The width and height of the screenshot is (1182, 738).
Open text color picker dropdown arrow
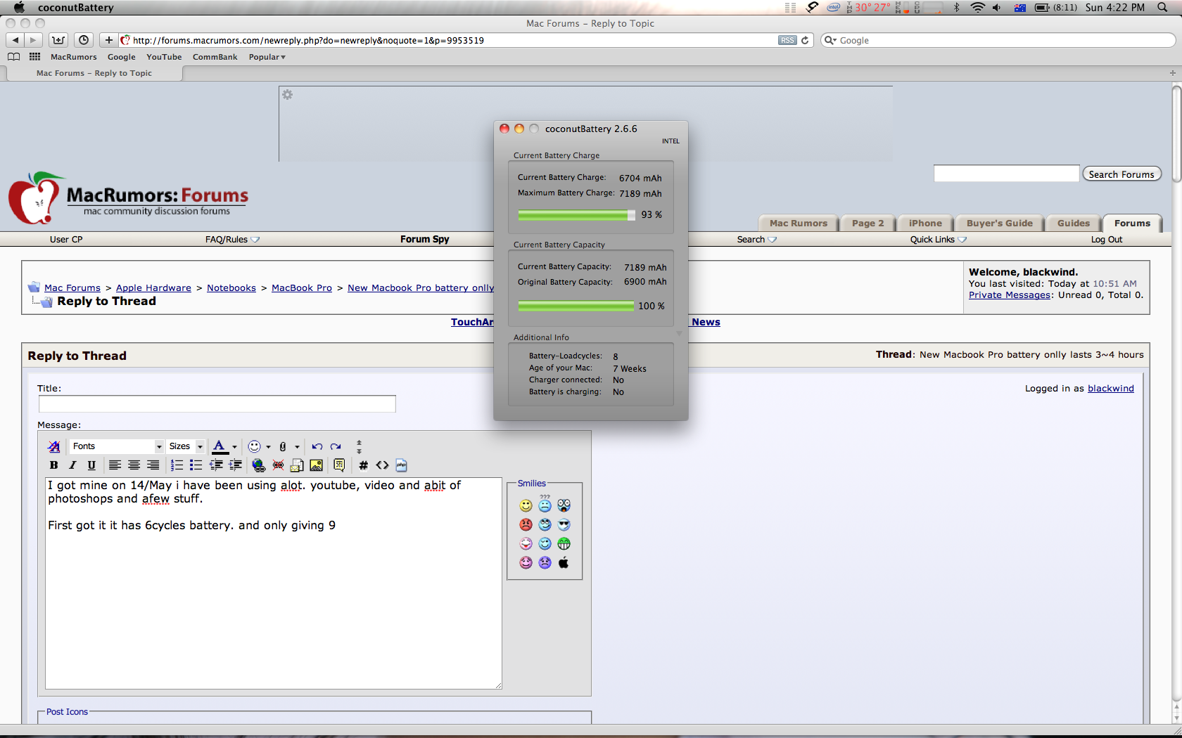tap(234, 447)
